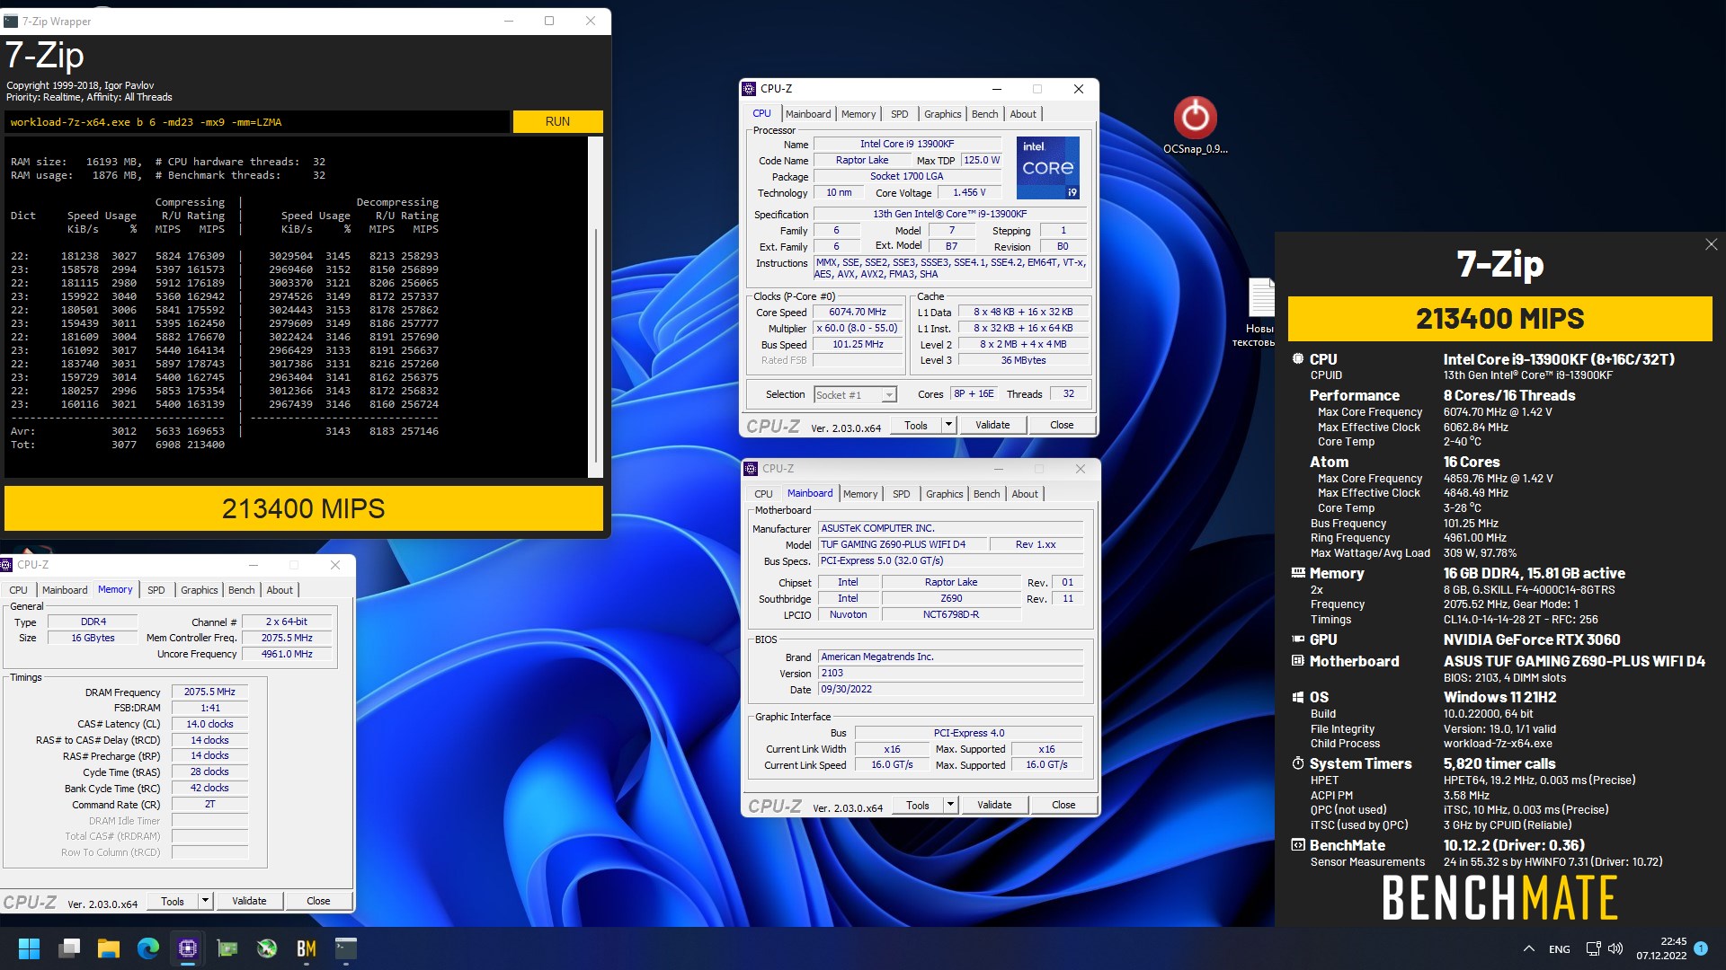Expand Tools dropdown arrow in Mainboard window
The width and height of the screenshot is (1726, 970).
(950, 805)
